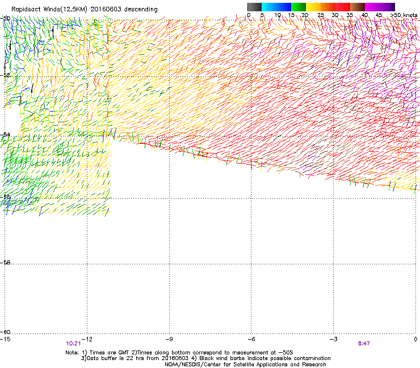Click the '20' legend scale label
Image resolution: width=420 pixels, height=368 pixels.
(x=305, y=15)
